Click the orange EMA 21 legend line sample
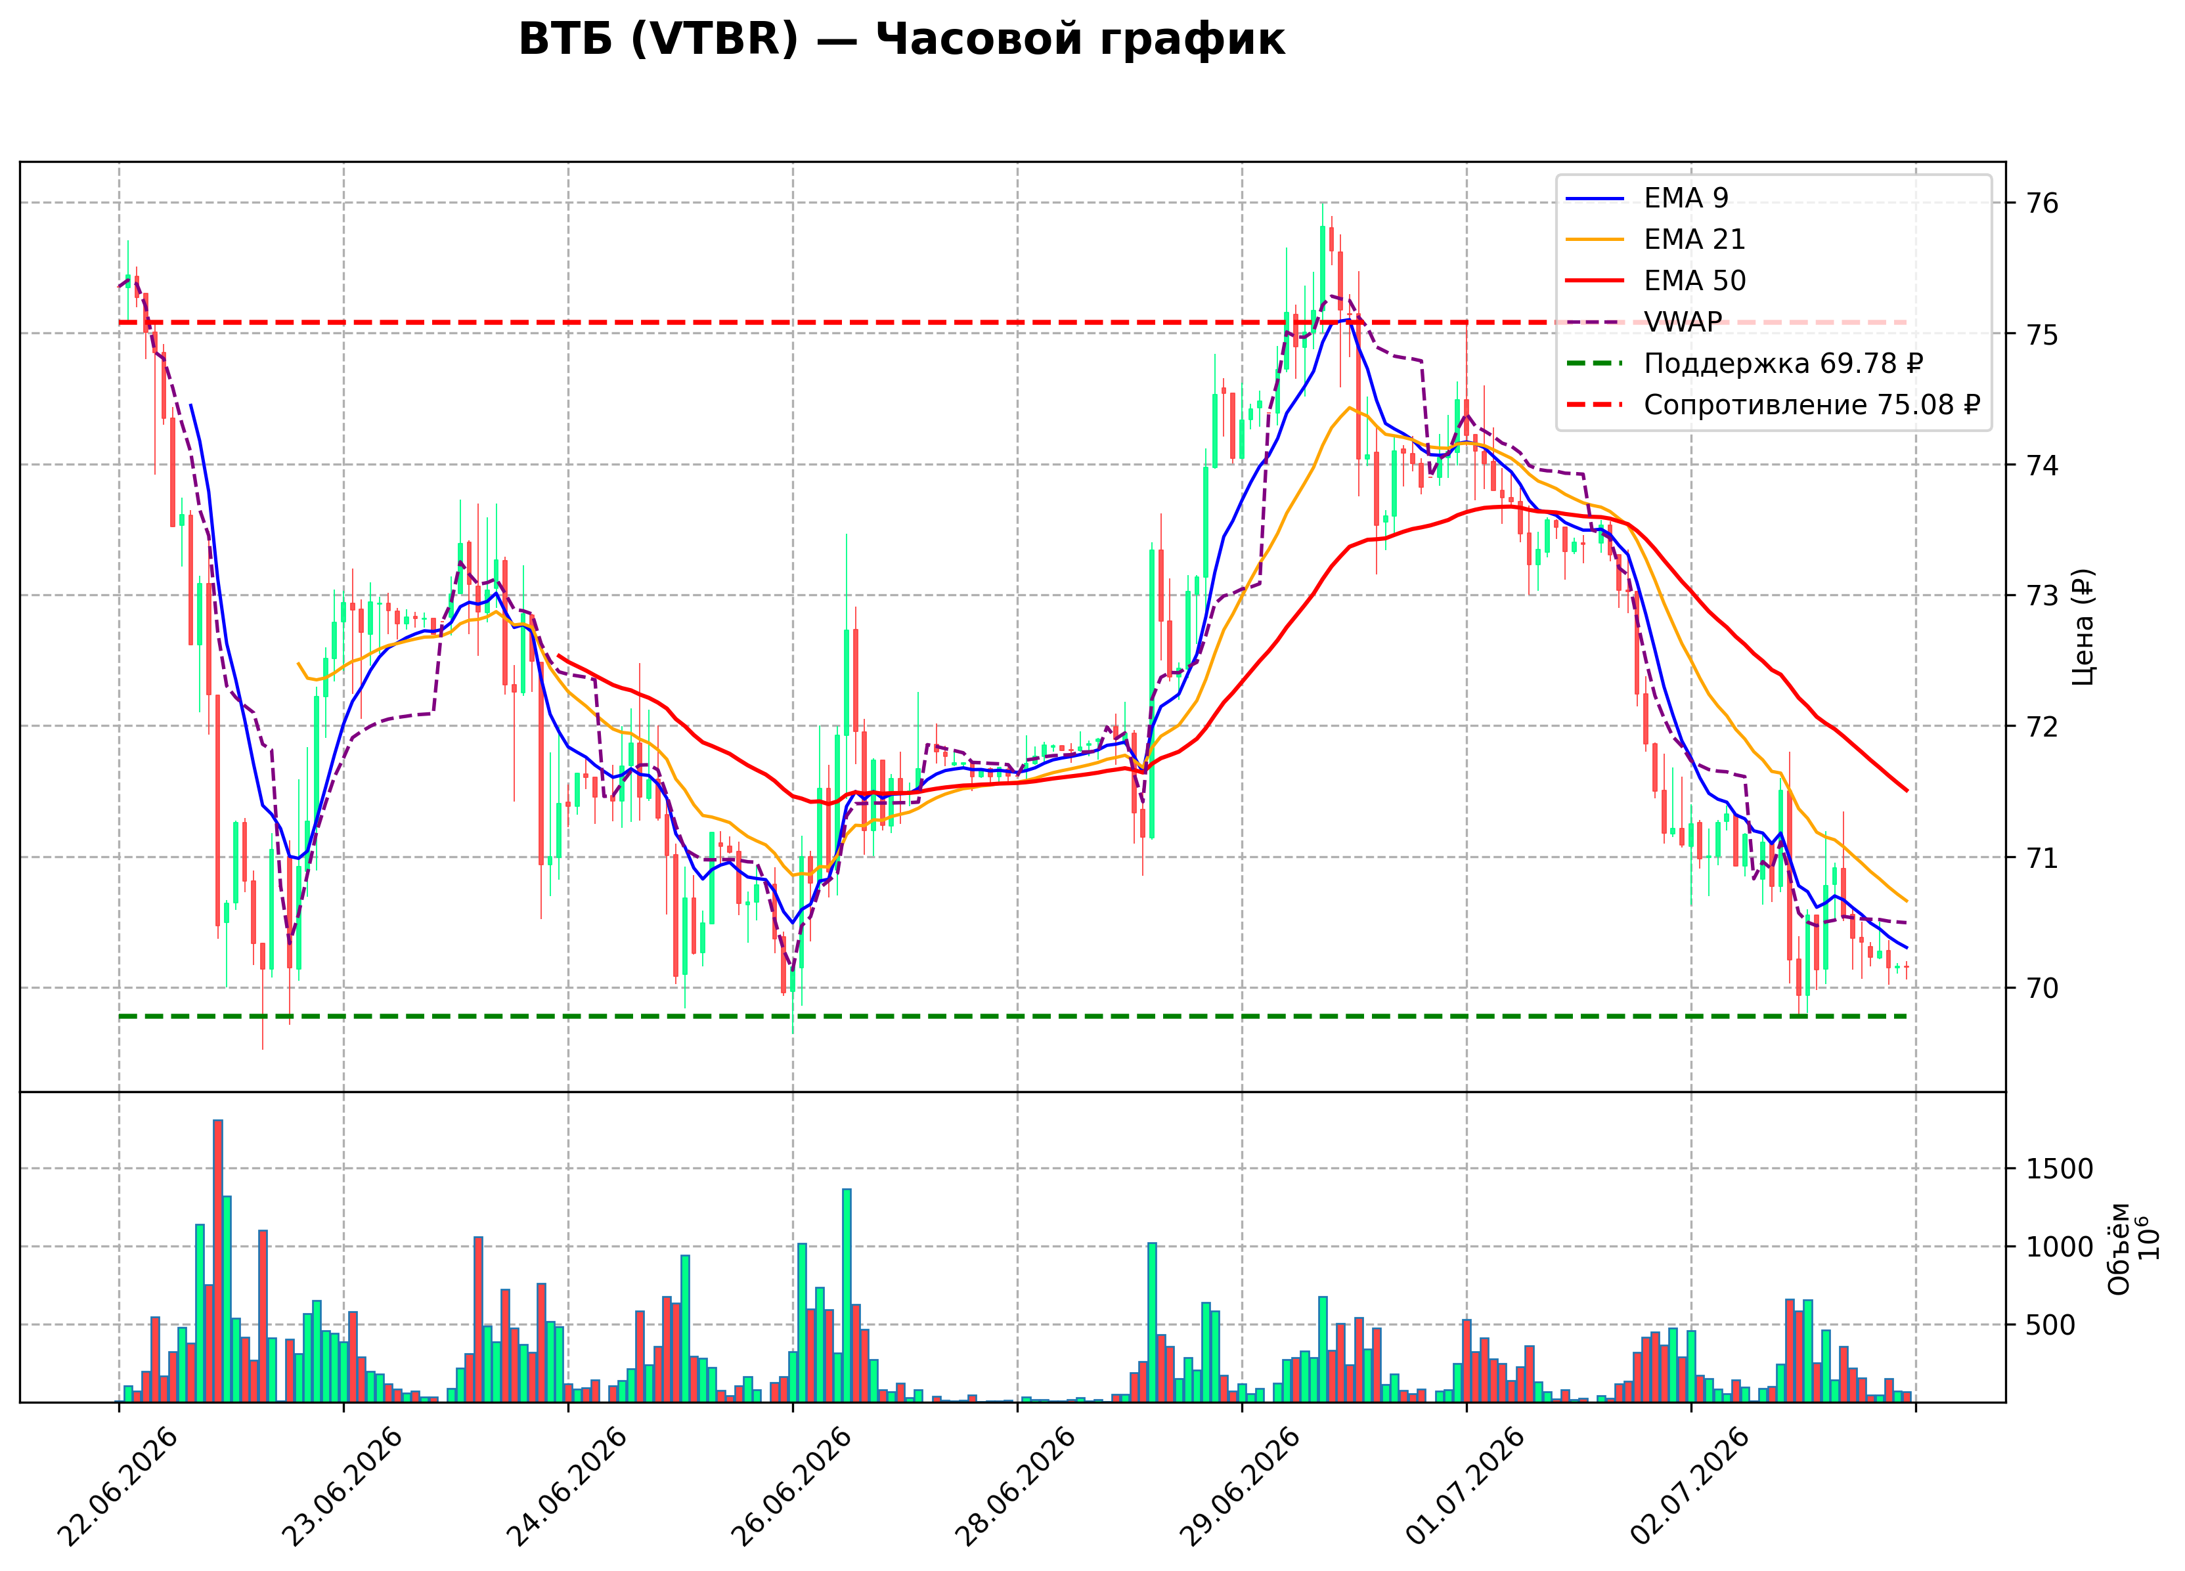Image resolution: width=2185 pixels, height=1571 pixels. point(1595,240)
